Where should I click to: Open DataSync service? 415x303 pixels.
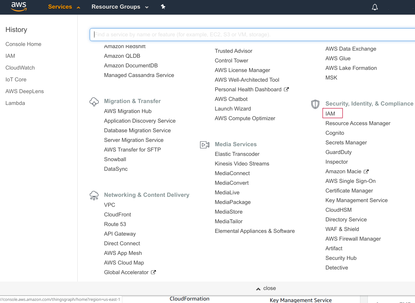click(x=116, y=169)
